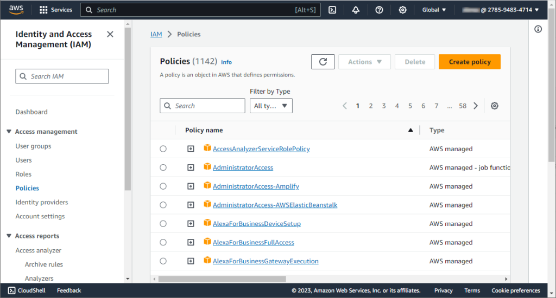Click the horizontal scrollbar under the policy table
The height and width of the screenshot is (298, 556).
point(222,279)
